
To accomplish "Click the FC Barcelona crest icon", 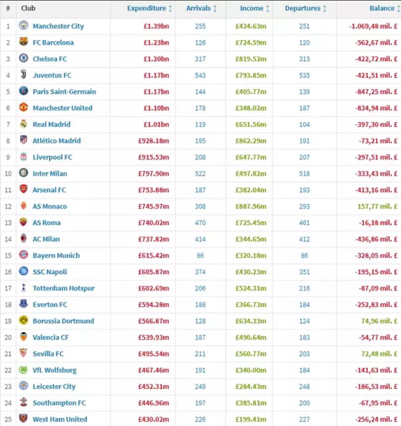I will pos(23,42).
